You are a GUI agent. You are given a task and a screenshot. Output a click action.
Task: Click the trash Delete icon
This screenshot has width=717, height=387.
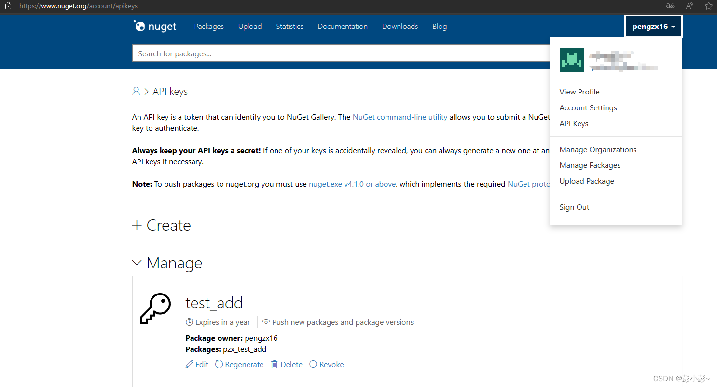pos(274,364)
